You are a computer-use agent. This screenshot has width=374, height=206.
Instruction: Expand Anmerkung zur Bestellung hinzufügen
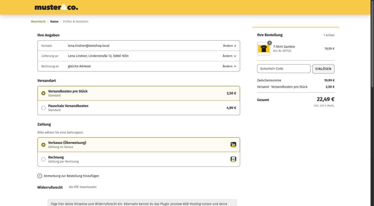[x=68, y=176]
